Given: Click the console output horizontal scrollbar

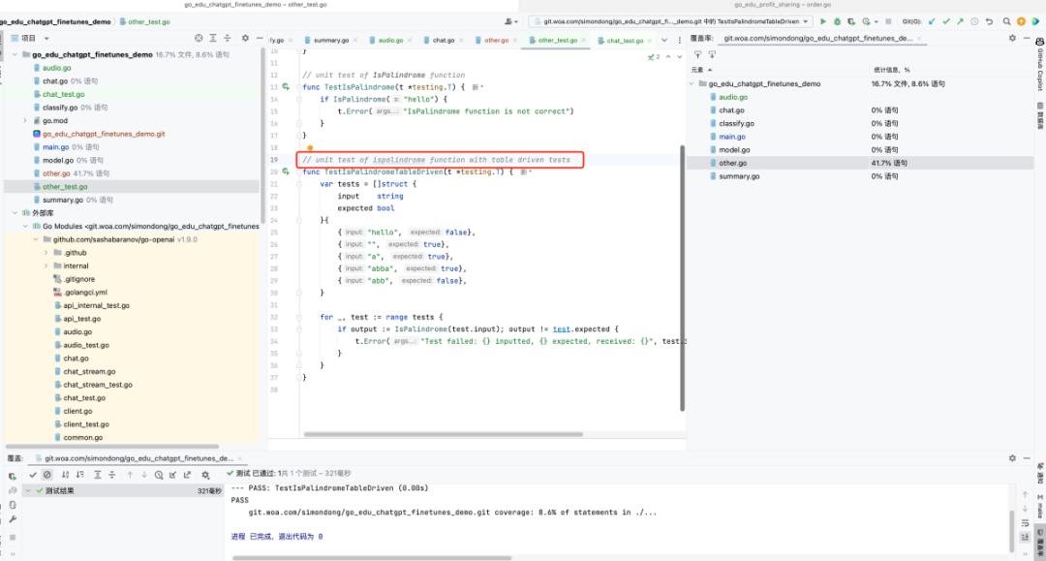Looking at the screenshot, I should (372, 558).
